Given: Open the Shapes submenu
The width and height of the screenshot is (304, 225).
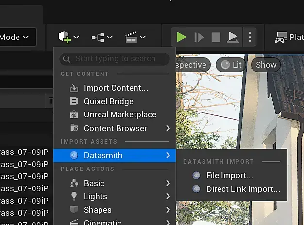Looking at the screenshot, I should click(115, 210).
